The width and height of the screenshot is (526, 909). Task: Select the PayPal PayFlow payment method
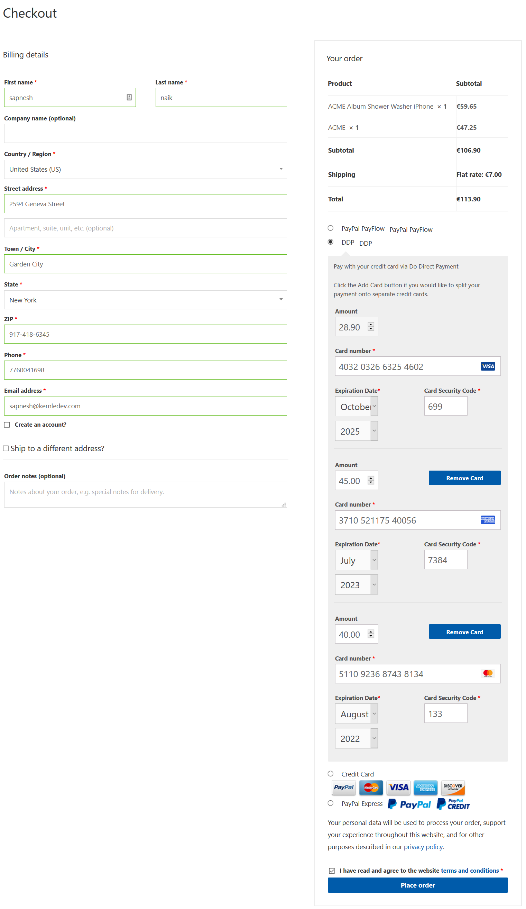coord(331,228)
